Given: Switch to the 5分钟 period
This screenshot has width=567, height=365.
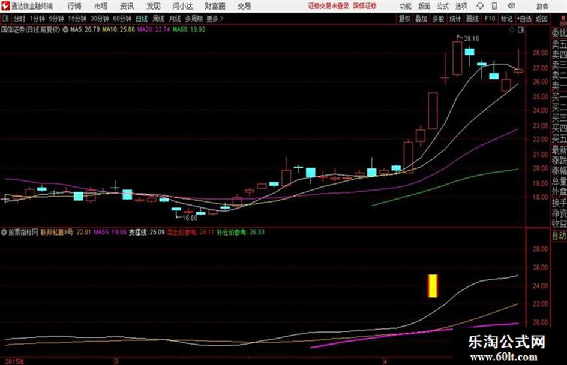Looking at the screenshot, I should [56, 19].
